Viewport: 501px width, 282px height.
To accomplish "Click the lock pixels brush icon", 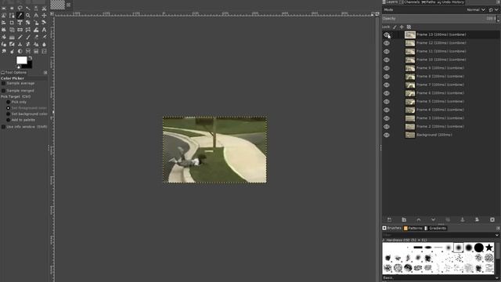I will click(395, 27).
